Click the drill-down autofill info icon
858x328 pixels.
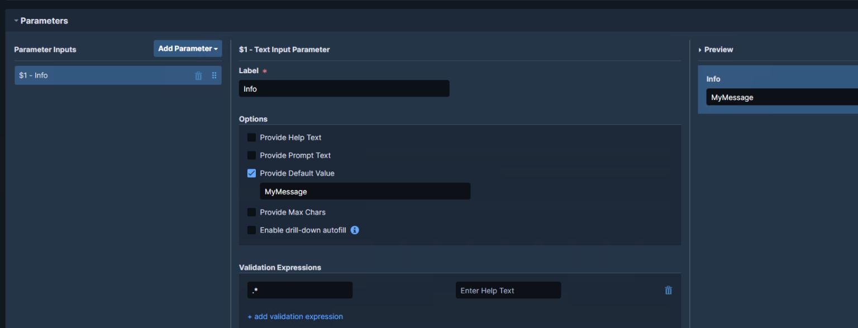(x=355, y=230)
